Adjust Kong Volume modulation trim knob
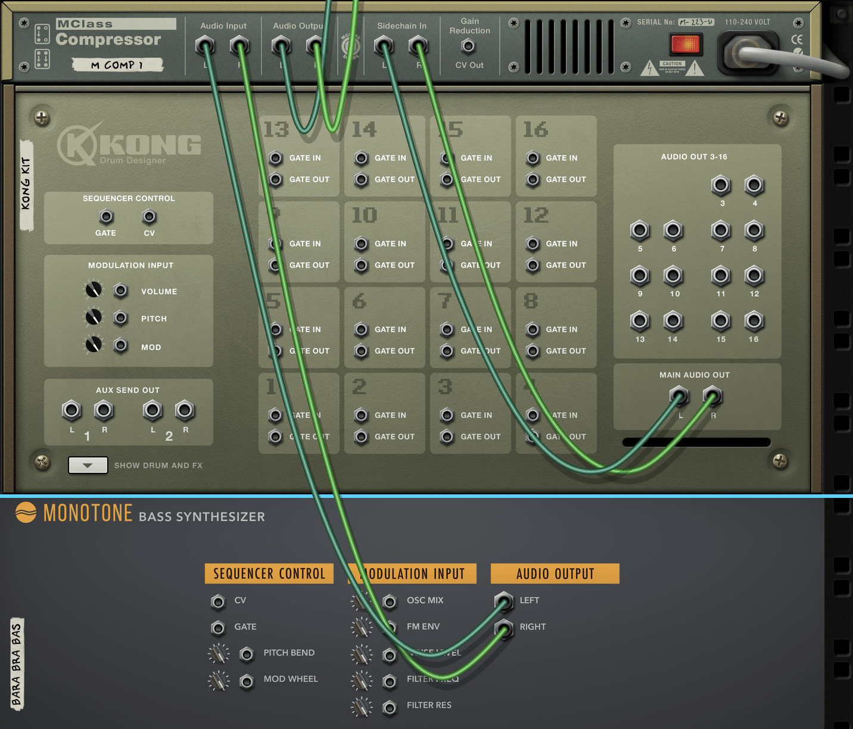 [94, 290]
